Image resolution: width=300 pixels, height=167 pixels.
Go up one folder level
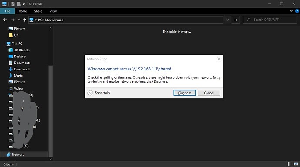pyautogui.click(x=25, y=20)
